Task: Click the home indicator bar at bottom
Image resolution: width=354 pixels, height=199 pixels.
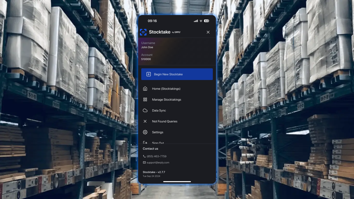Action: 177,182
